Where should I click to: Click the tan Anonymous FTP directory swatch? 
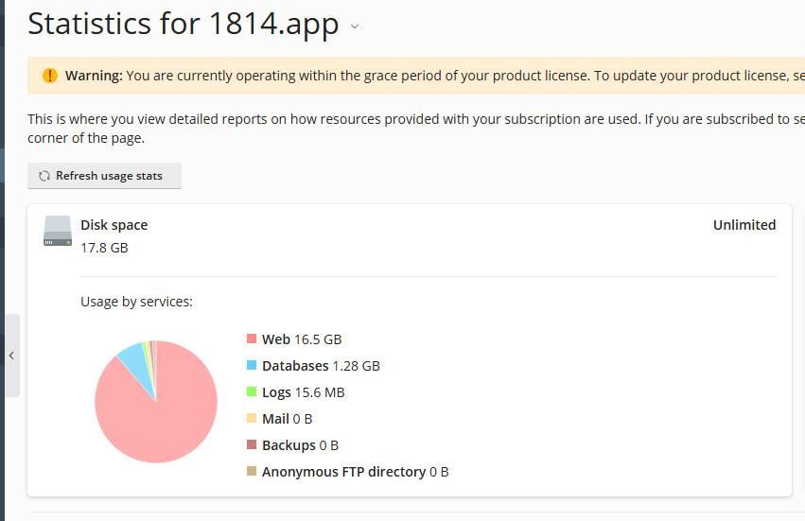coord(252,471)
